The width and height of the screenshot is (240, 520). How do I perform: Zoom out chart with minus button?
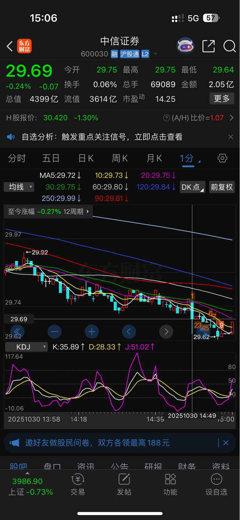pyautogui.click(x=54, y=331)
